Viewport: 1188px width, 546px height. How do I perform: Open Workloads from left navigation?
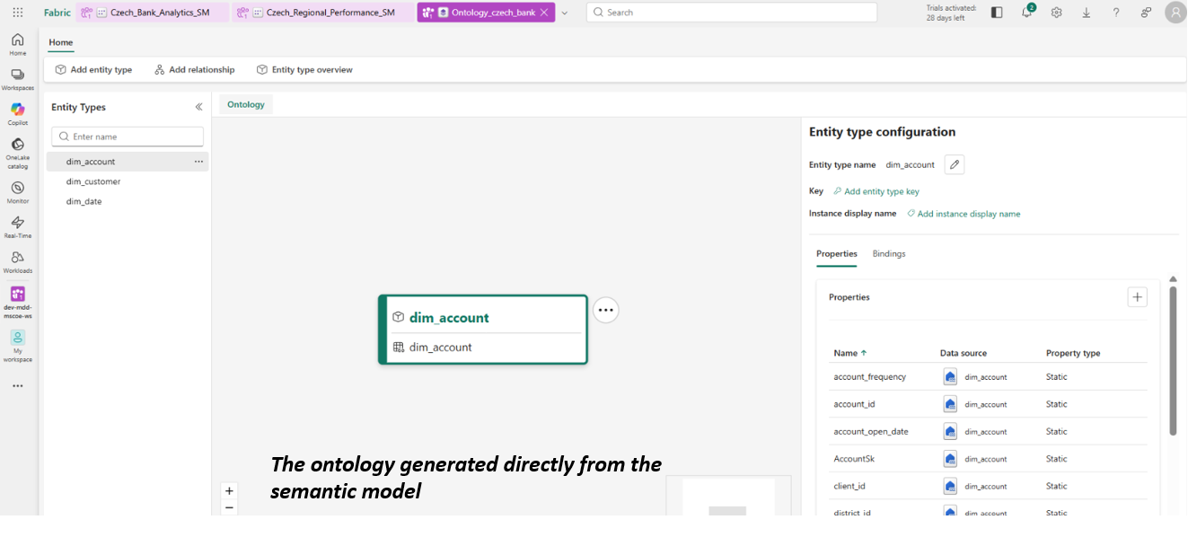click(x=17, y=260)
